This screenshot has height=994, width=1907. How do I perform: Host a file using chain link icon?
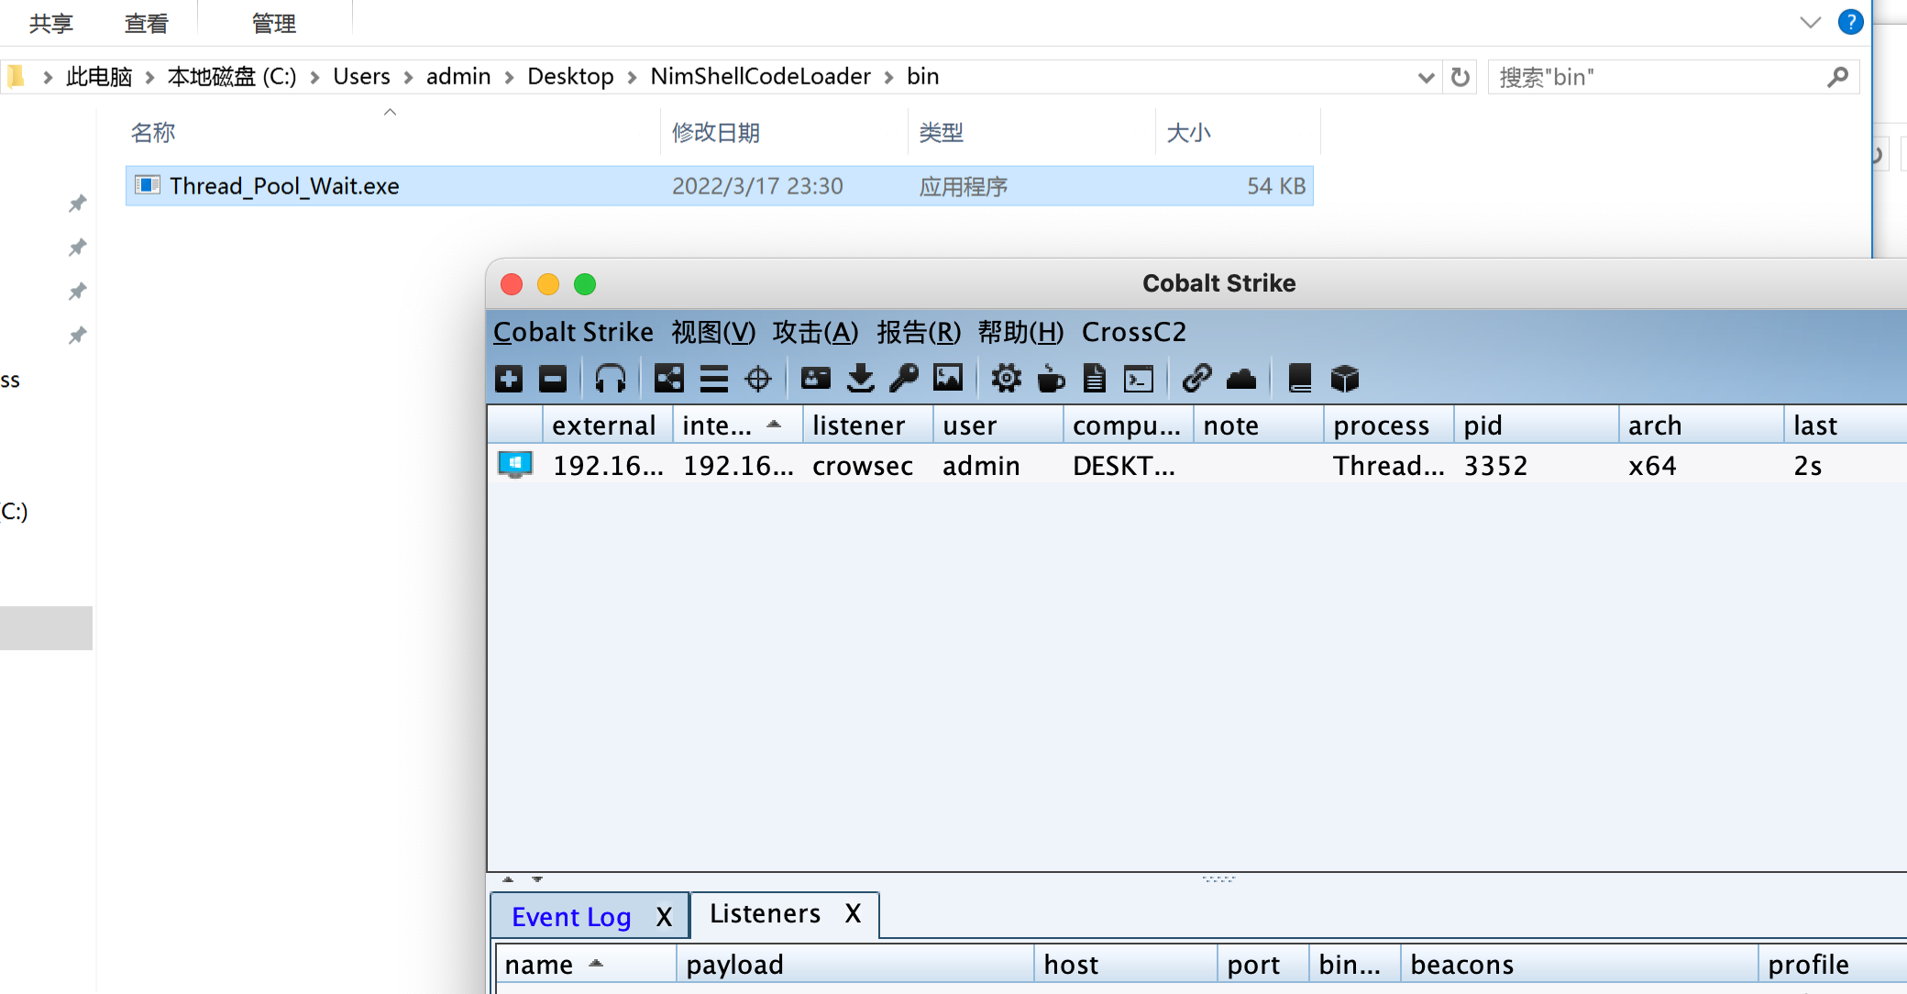(x=1196, y=379)
